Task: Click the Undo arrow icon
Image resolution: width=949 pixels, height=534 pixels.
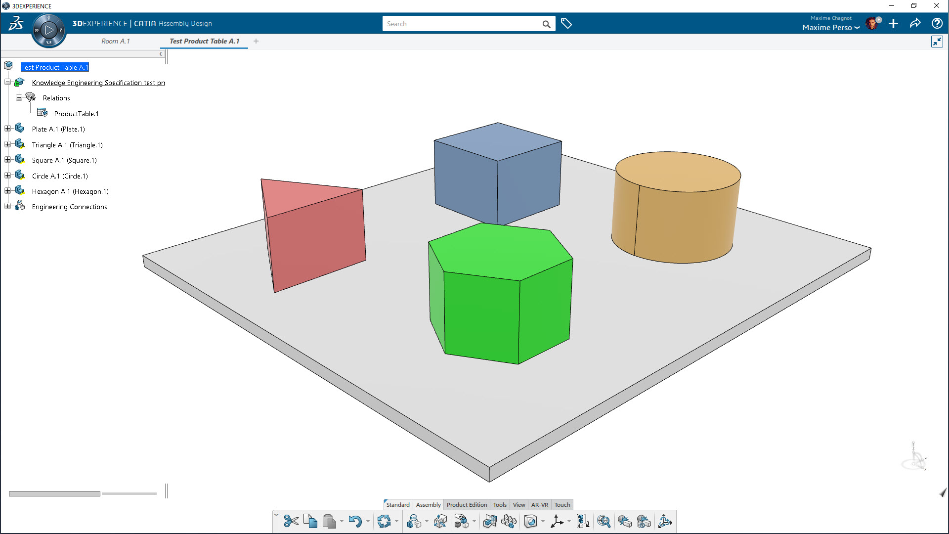Action: pos(355,521)
